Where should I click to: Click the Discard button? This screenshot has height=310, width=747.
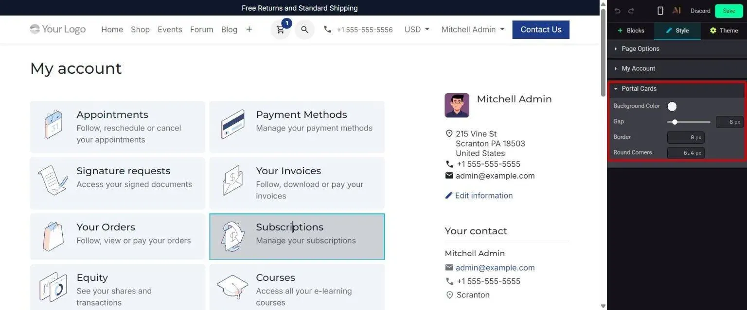tap(700, 11)
